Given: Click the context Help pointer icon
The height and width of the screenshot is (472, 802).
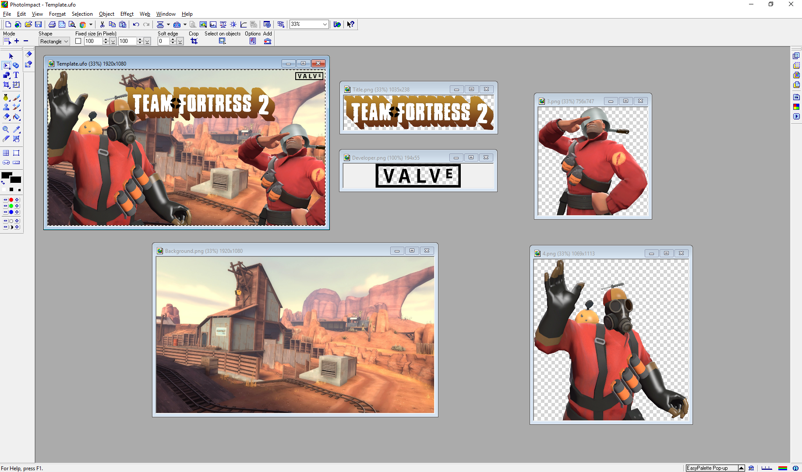Looking at the screenshot, I should pos(351,24).
